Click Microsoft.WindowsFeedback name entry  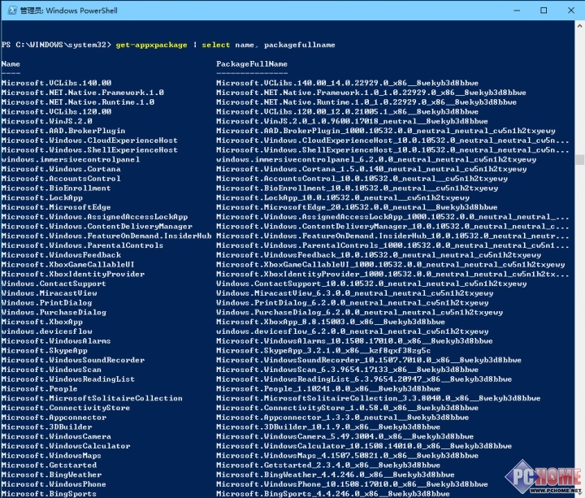pos(61,255)
